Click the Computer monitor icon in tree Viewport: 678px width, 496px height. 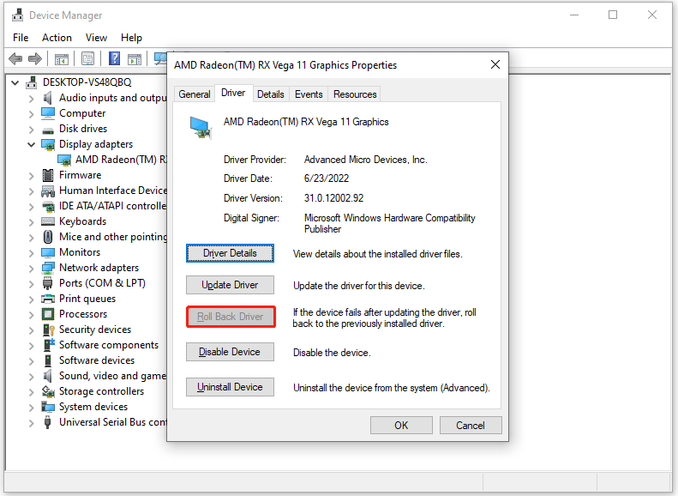click(47, 113)
